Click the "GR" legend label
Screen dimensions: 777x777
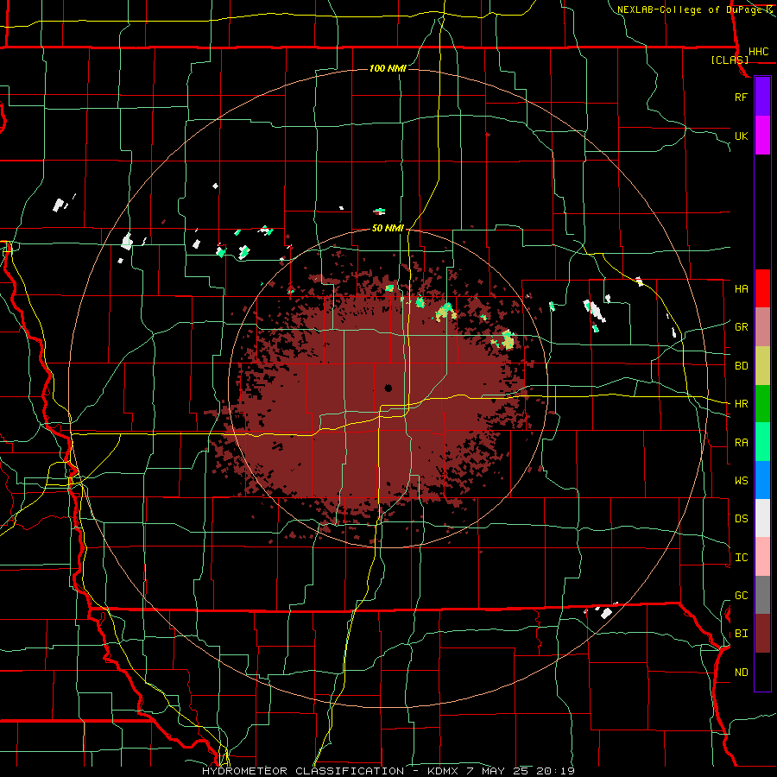[x=741, y=327]
